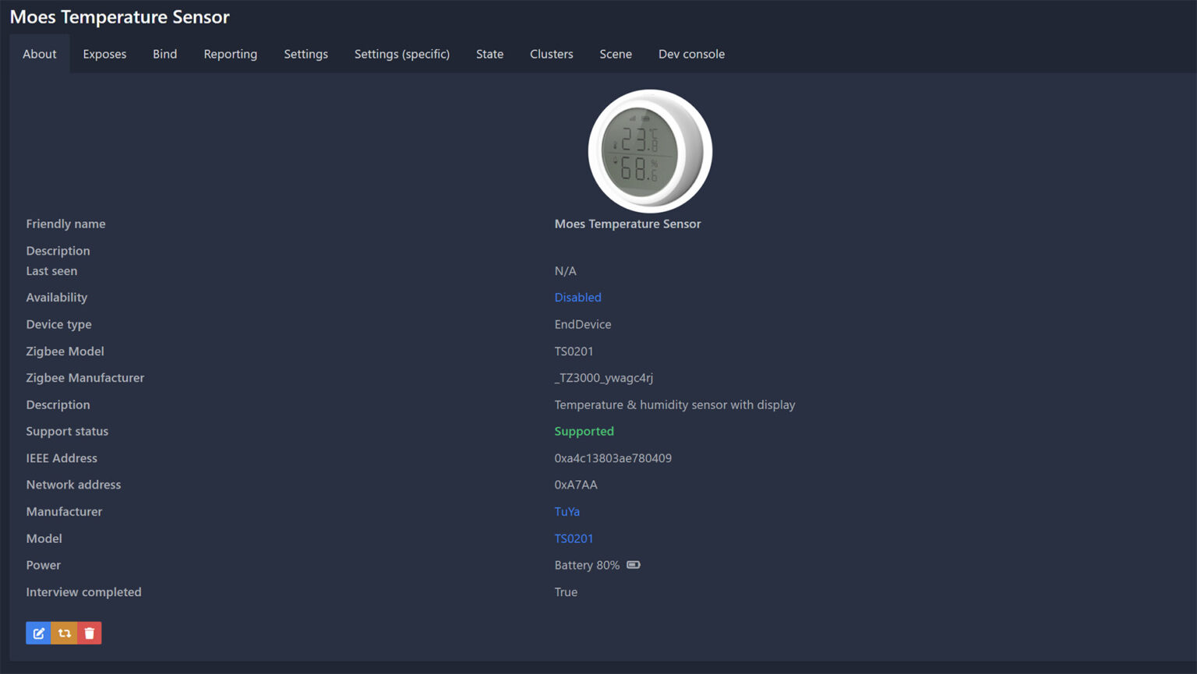This screenshot has height=674, width=1197.
Task: Click the Disabled availability link
Action: pos(577,298)
